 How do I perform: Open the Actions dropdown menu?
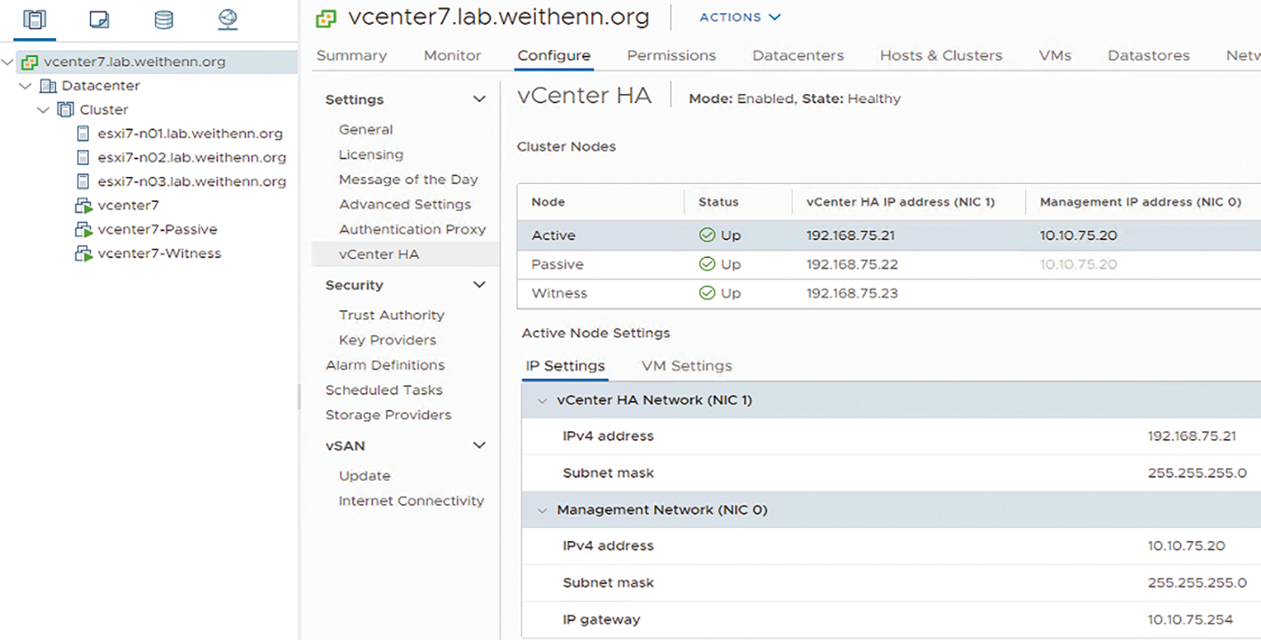coord(740,18)
